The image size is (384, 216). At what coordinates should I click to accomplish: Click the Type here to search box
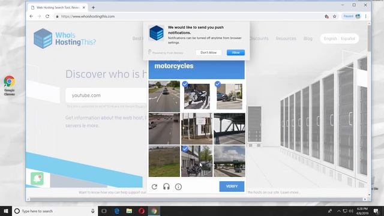point(55,211)
